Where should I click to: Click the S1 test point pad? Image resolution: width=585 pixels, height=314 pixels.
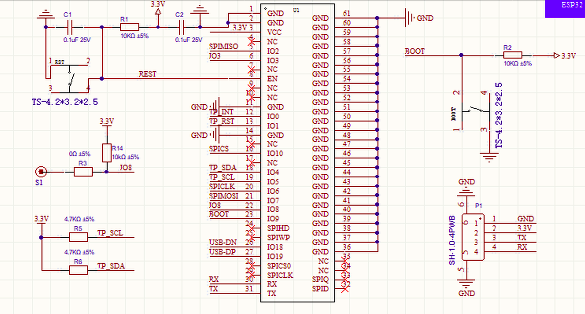click(x=41, y=172)
